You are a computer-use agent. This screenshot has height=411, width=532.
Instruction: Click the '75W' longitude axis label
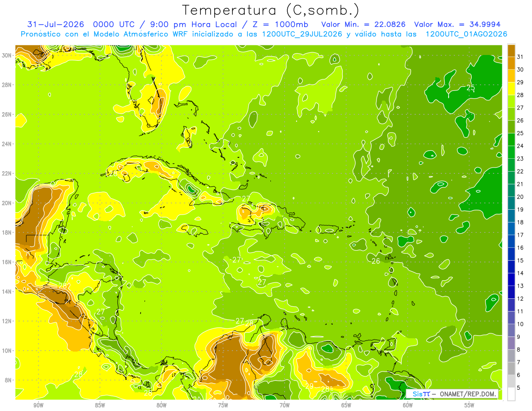click(223, 405)
